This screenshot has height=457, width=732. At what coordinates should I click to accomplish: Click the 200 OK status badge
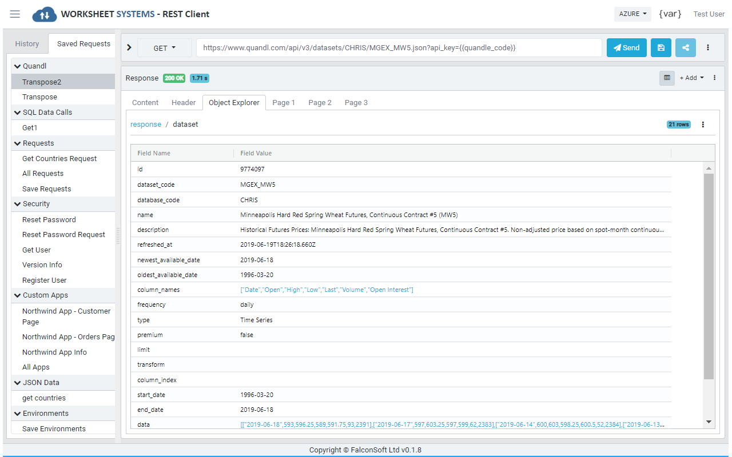point(174,78)
